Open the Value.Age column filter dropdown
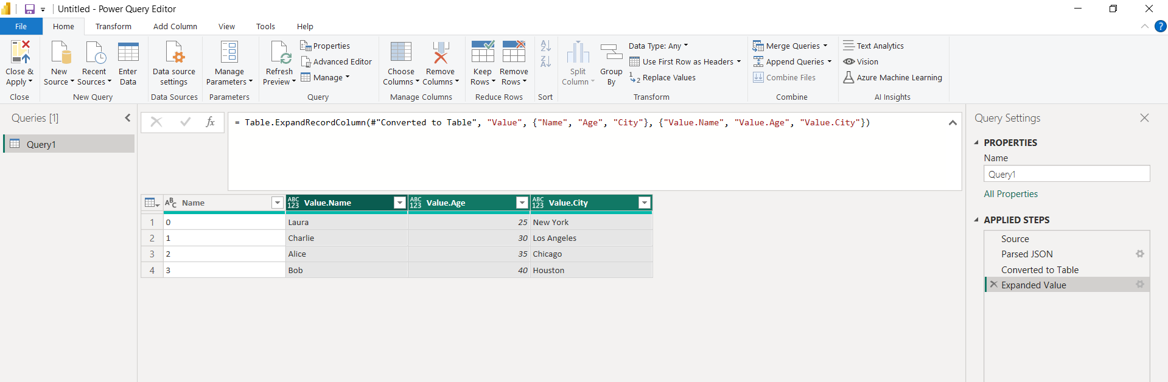Viewport: 1168px width, 382px height. pos(522,203)
